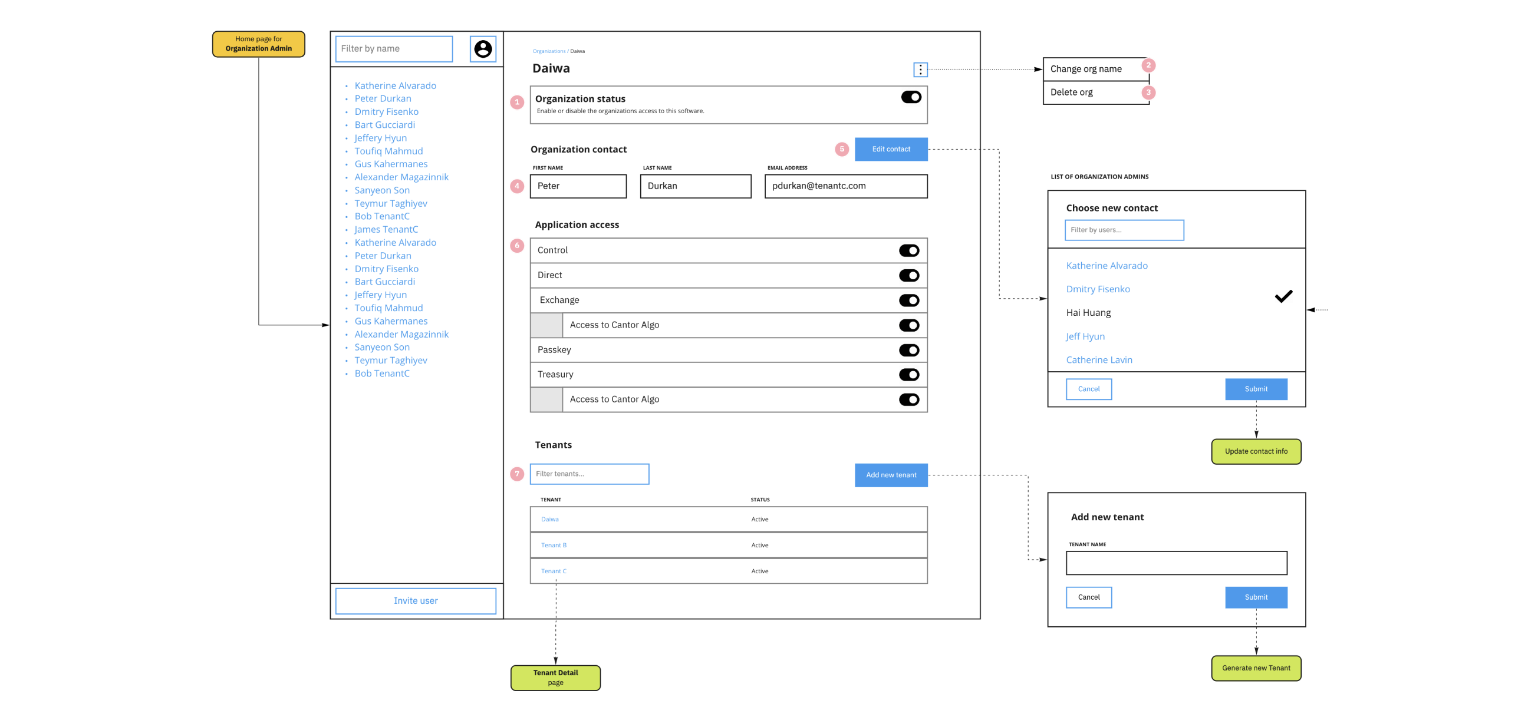Image resolution: width=1528 pixels, height=707 pixels.
Task: Select Katherine Alvarado in new contact list
Action: (1107, 266)
